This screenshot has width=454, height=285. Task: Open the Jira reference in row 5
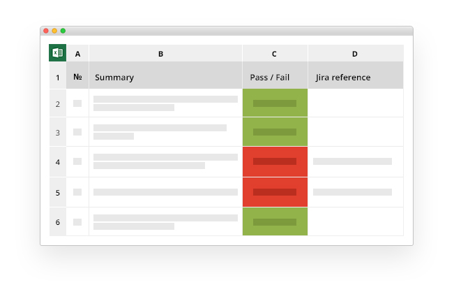[352, 192]
